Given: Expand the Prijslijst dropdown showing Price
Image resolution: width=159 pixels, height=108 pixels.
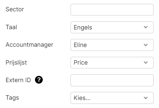Looking at the screenshot, I should click(112, 62).
